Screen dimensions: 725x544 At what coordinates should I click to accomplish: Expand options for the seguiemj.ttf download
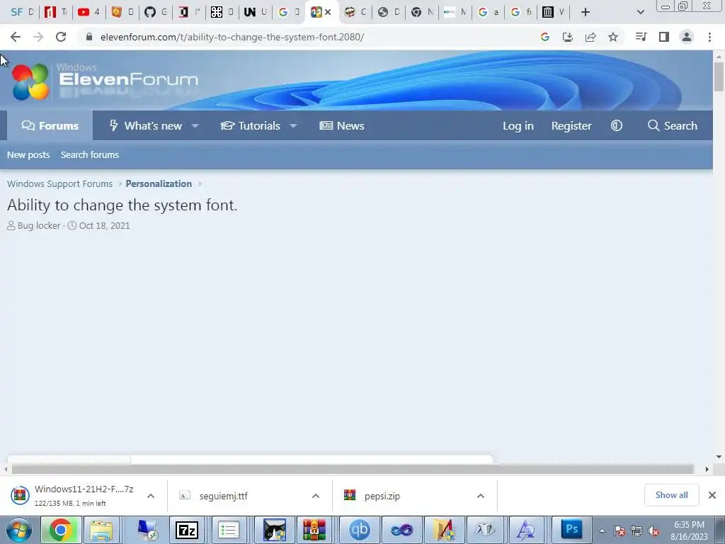(316, 496)
